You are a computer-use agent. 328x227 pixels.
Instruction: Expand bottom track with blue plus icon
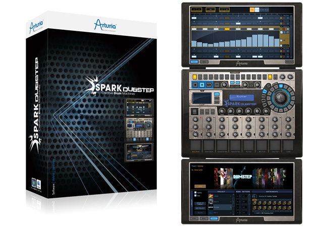[x=288, y=56]
